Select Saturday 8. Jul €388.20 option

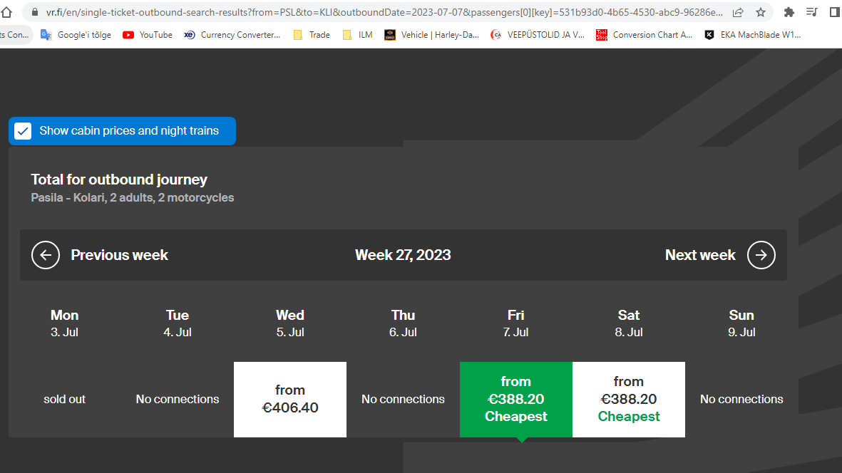tap(628, 399)
